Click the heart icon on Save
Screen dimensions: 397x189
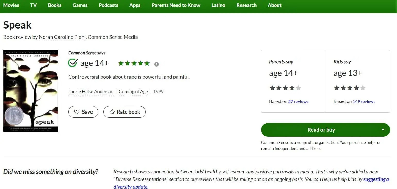77,112
